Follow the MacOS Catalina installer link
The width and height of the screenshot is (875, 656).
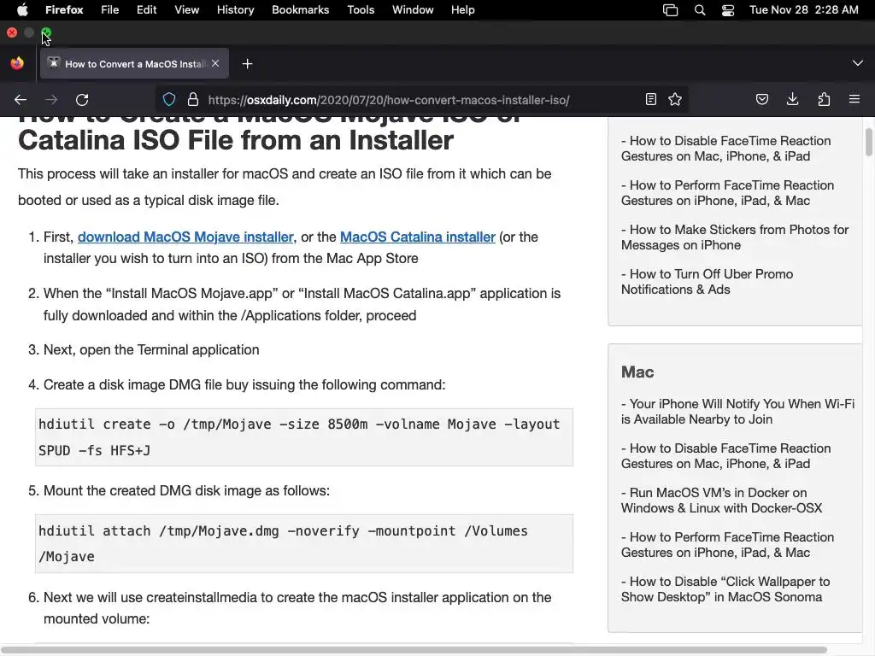[x=417, y=237]
